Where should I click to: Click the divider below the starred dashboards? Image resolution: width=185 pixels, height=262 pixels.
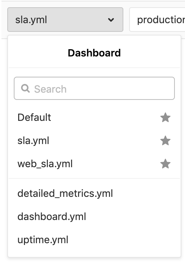click(x=94, y=178)
